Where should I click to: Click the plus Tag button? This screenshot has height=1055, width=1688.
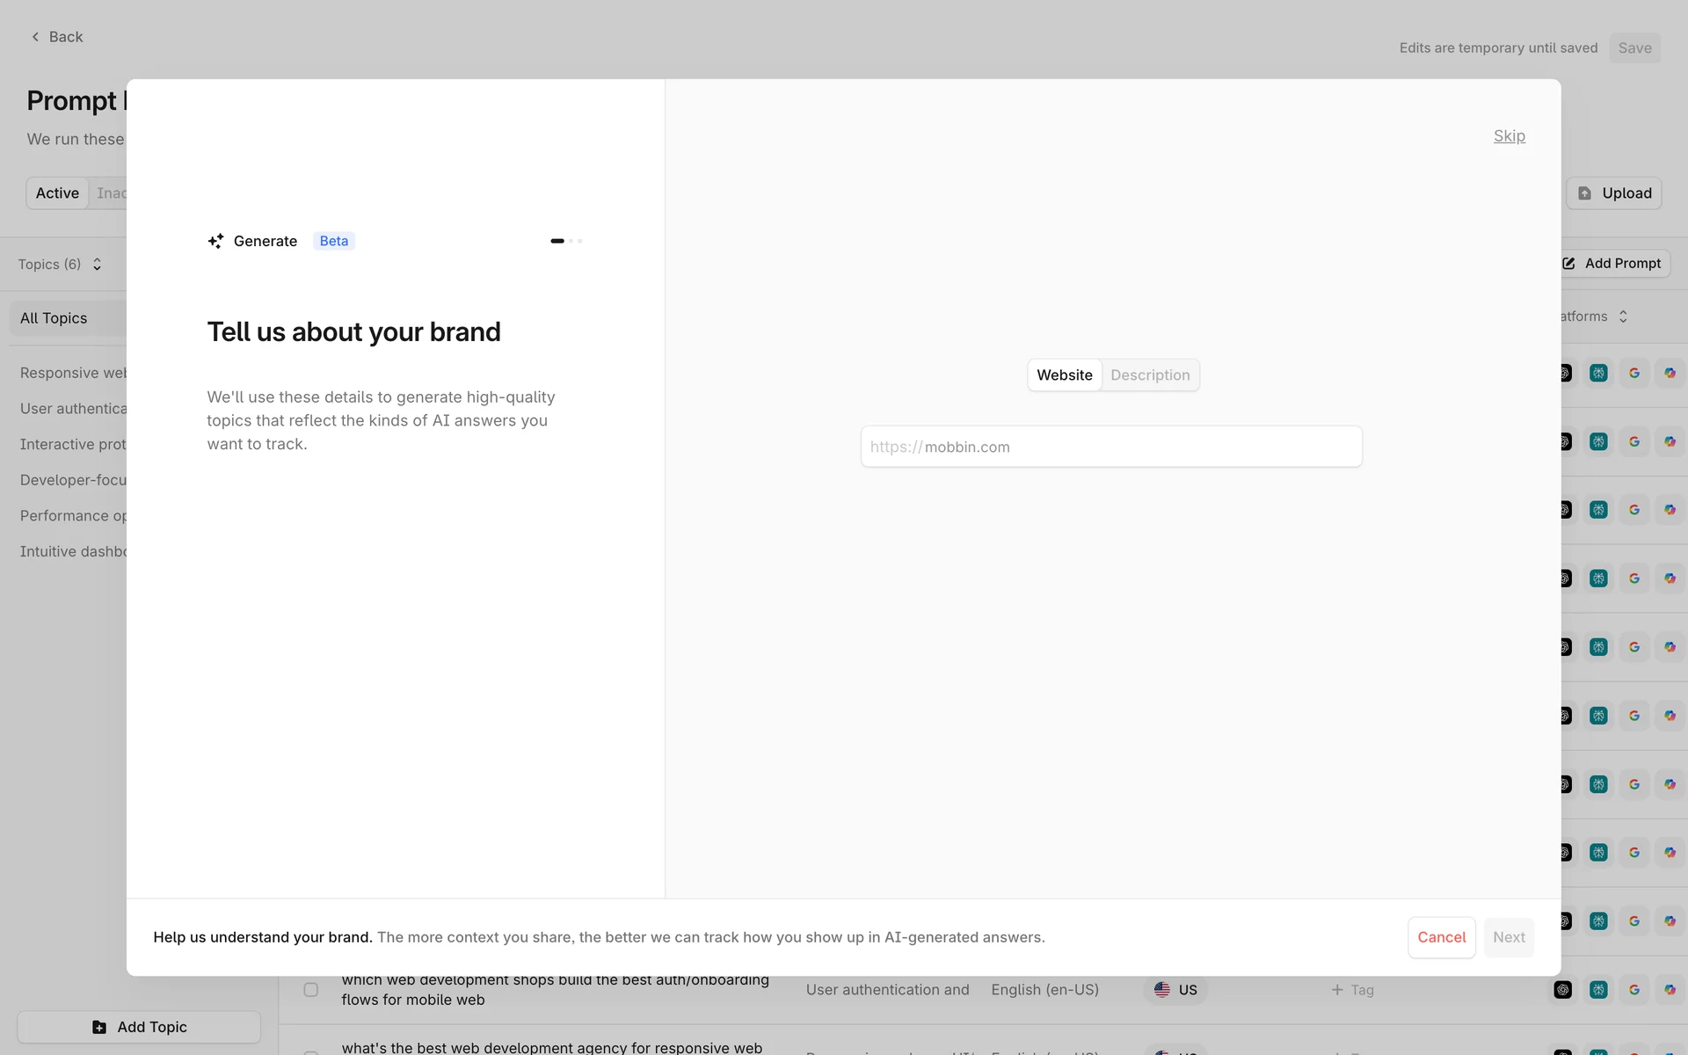click(1352, 990)
